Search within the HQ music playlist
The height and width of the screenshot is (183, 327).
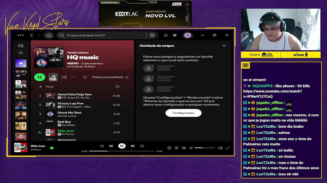[85, 77]
